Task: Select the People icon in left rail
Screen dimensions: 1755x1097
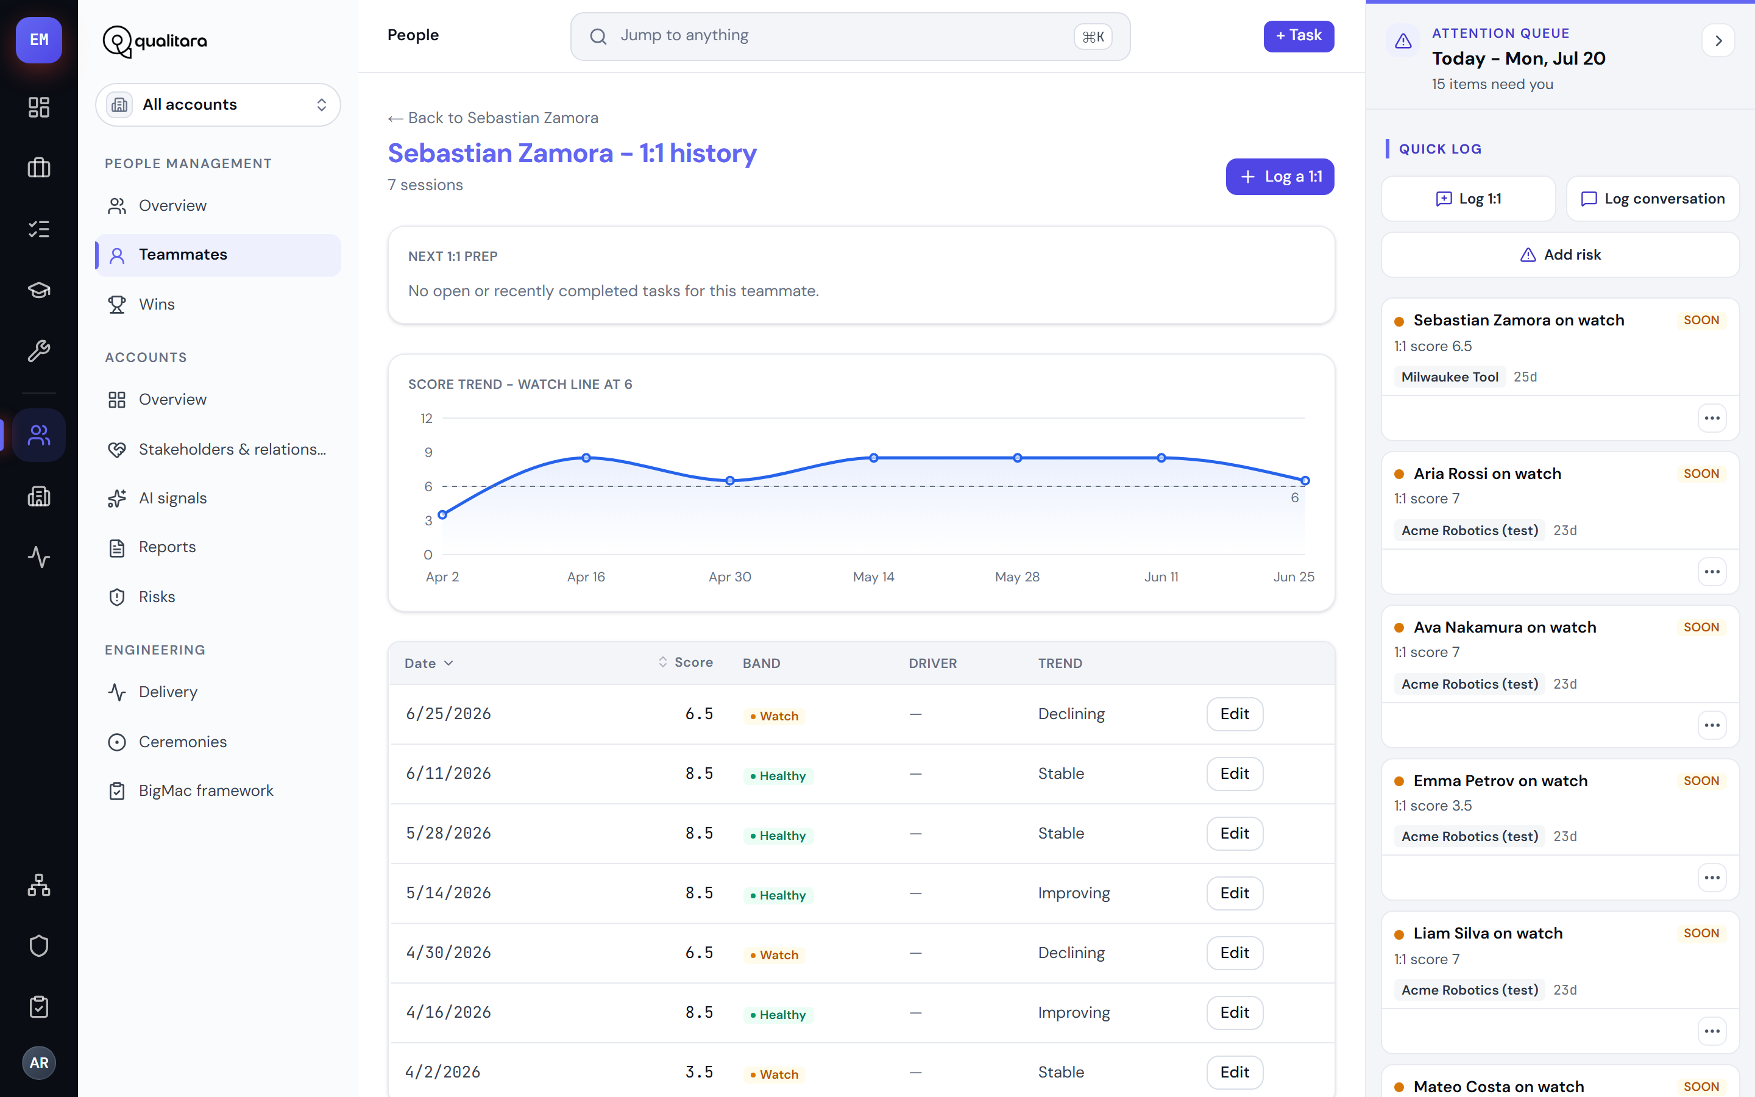Action: coord(38,435)
